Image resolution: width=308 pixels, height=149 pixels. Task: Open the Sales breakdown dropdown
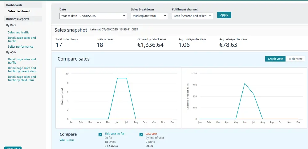[x=149, y=16]
